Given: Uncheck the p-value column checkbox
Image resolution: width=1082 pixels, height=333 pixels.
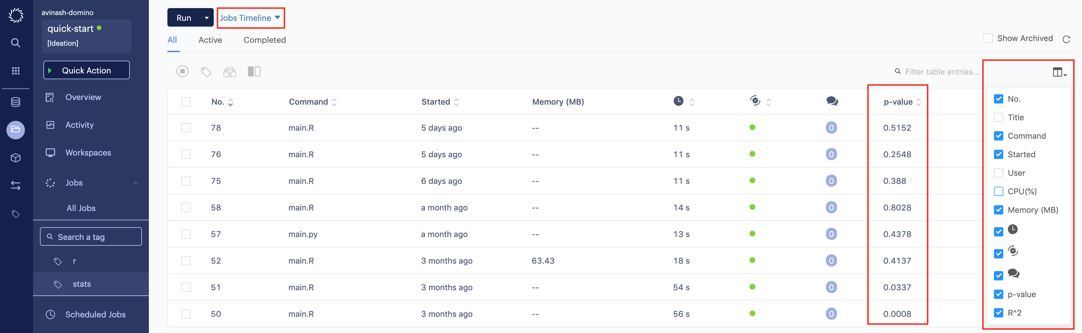Looking at the screenshot, I should tap(998, 295).
